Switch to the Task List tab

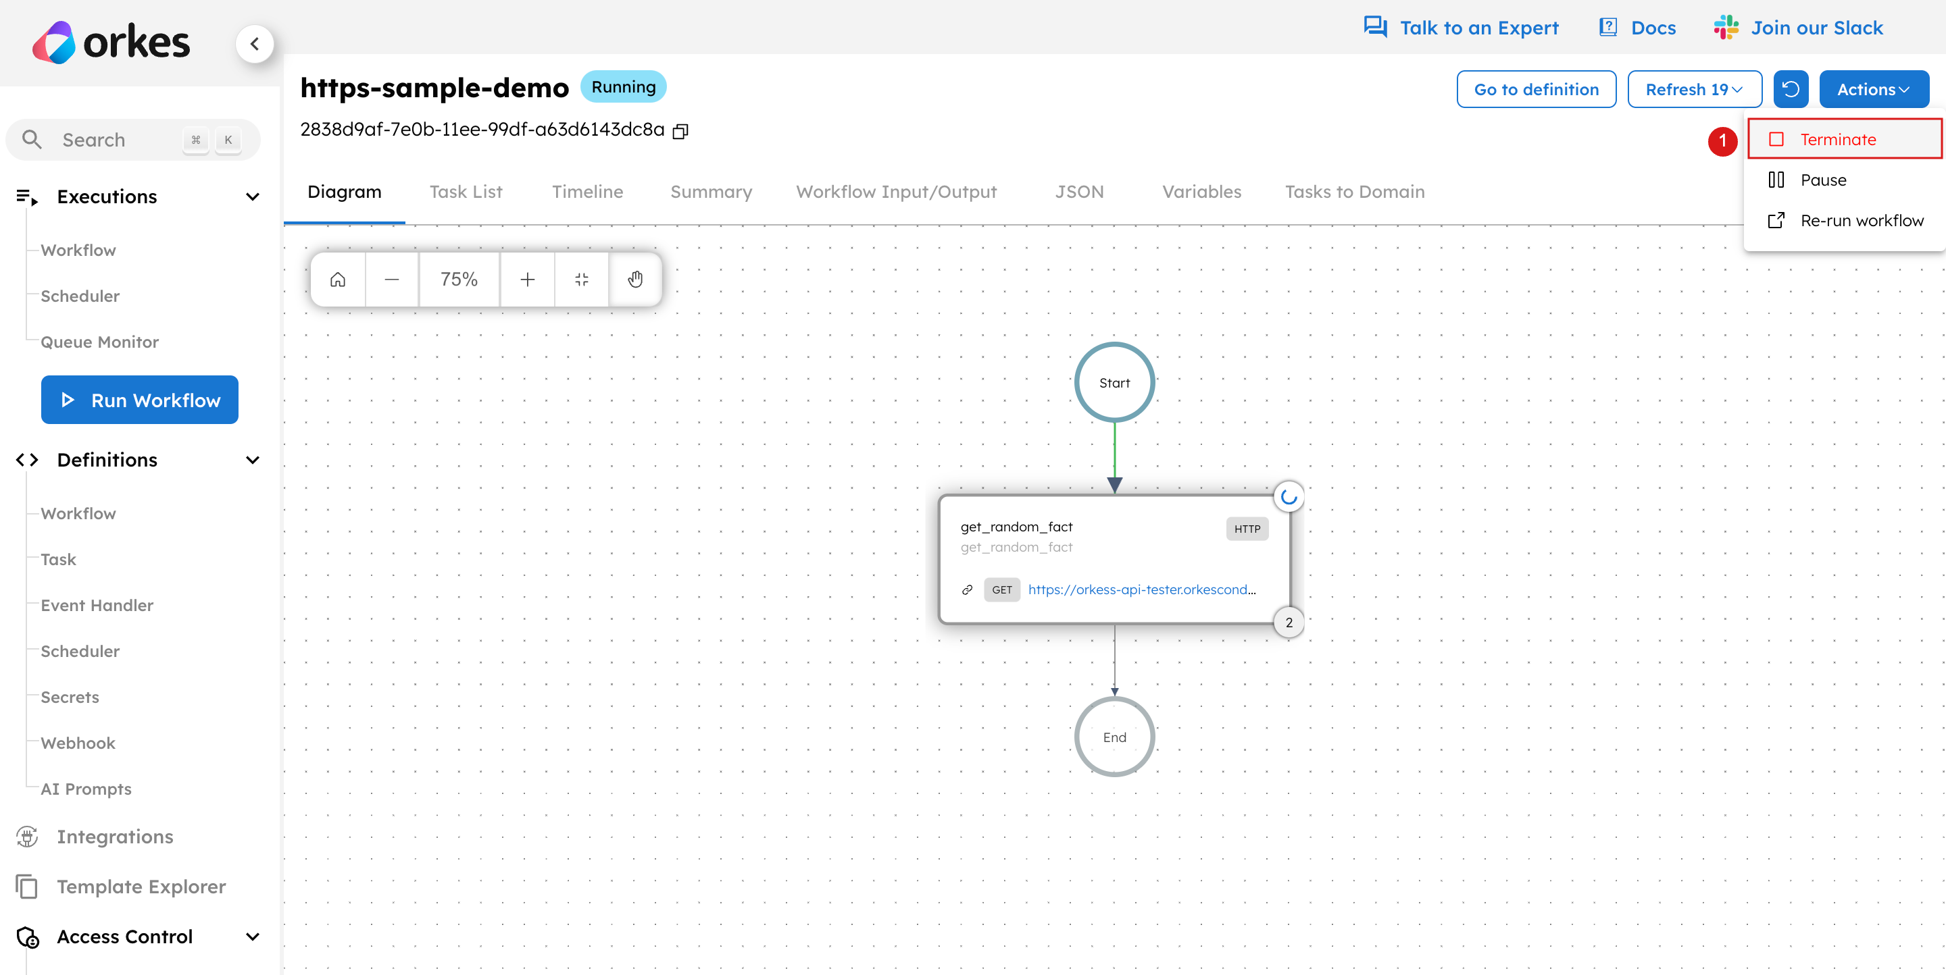pos(467,192)
